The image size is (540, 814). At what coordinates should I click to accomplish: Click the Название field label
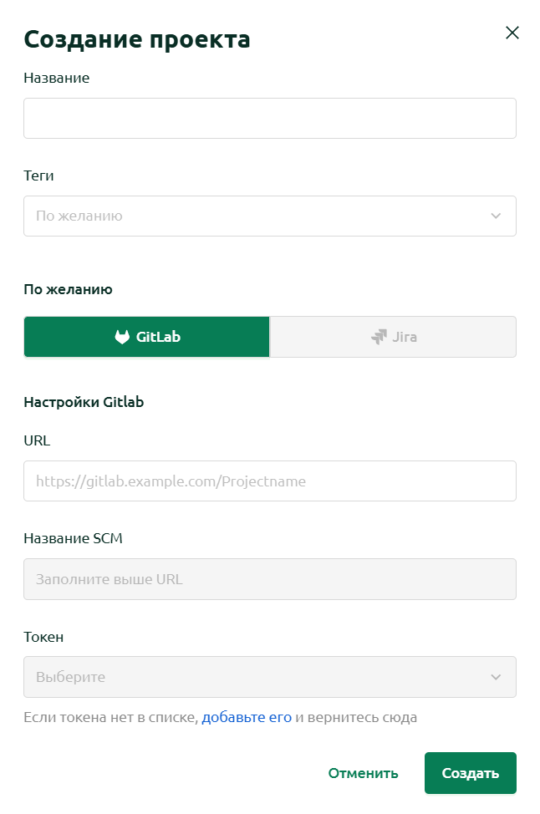[x=57, y=78]
